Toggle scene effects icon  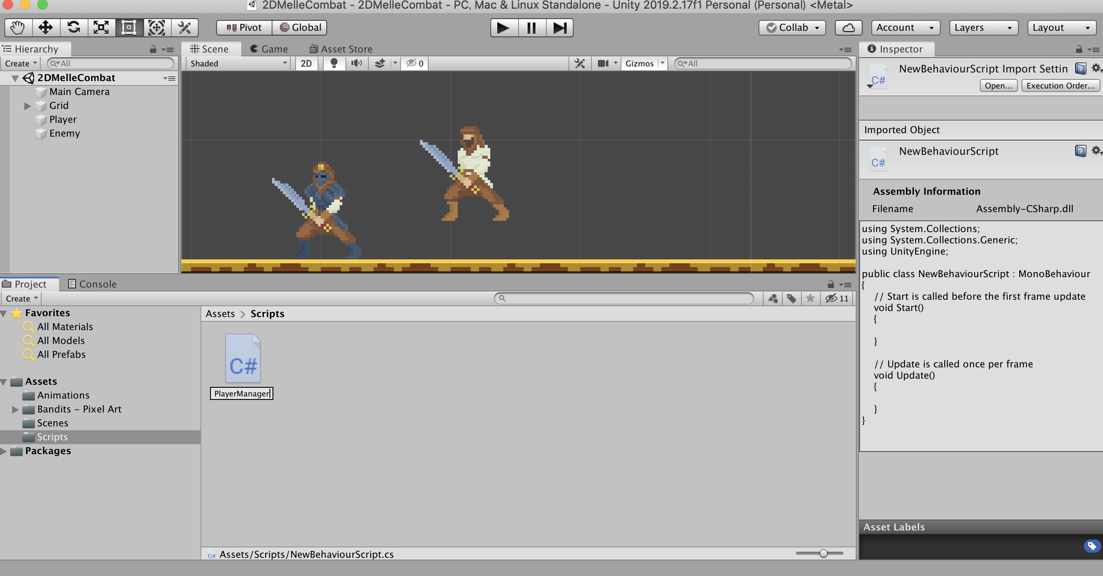tap(380, 63)
